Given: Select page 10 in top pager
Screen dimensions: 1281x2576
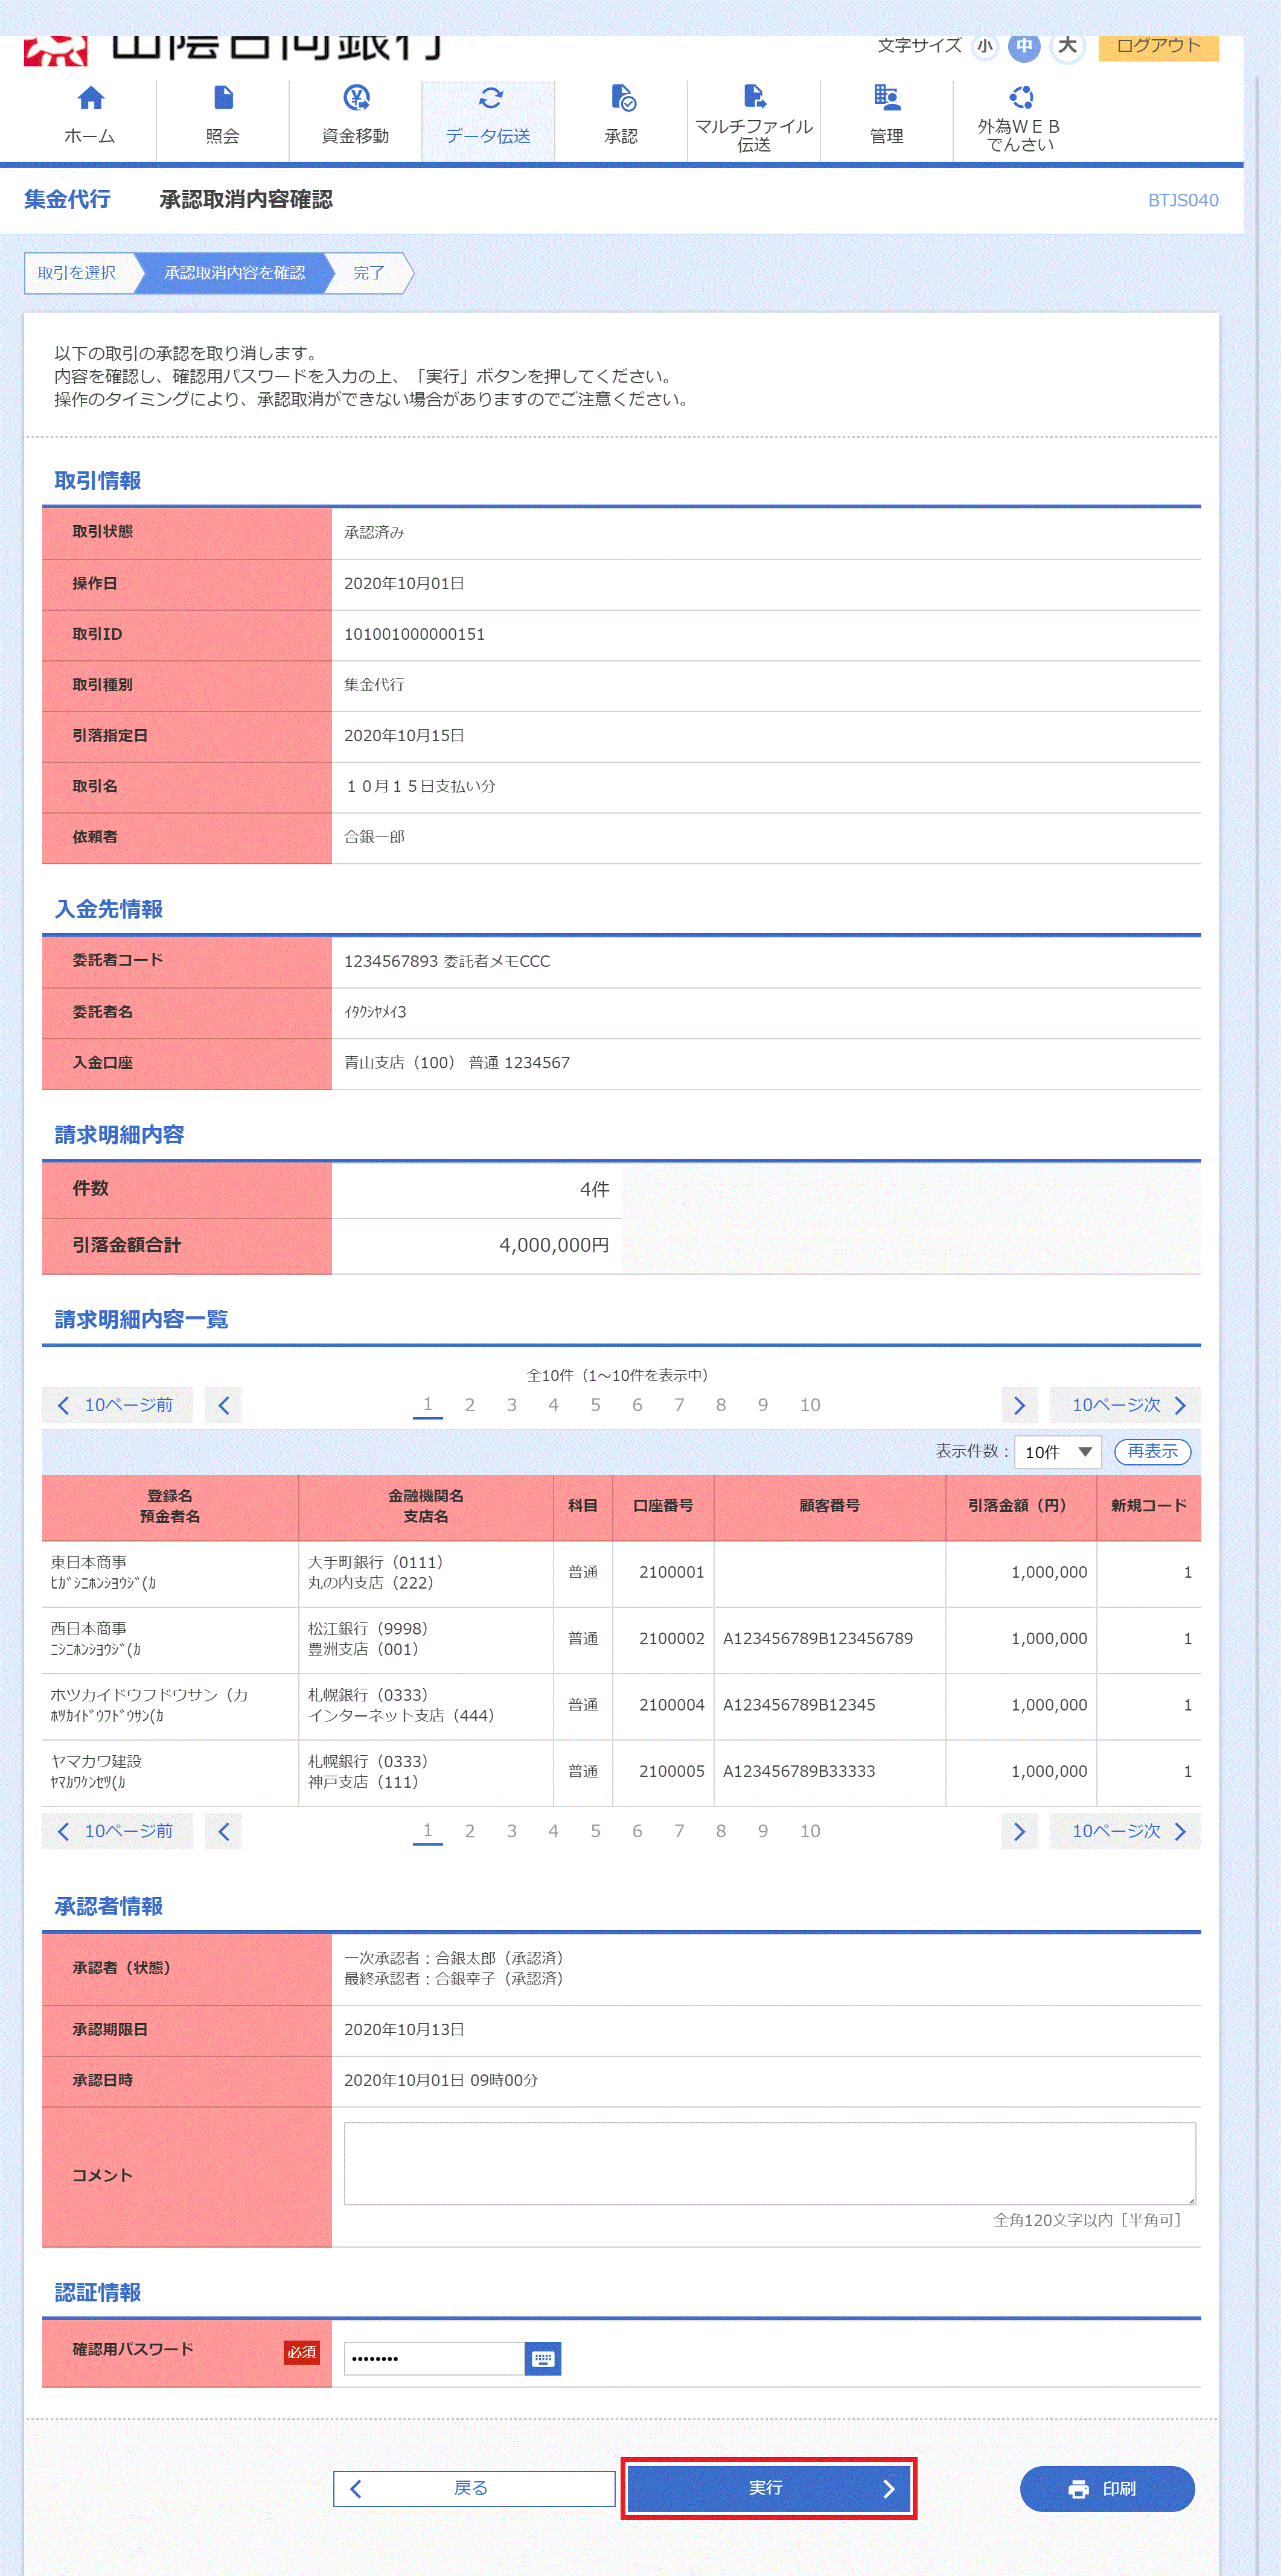Looking at the screenshot, I should tap(810, 1405).
